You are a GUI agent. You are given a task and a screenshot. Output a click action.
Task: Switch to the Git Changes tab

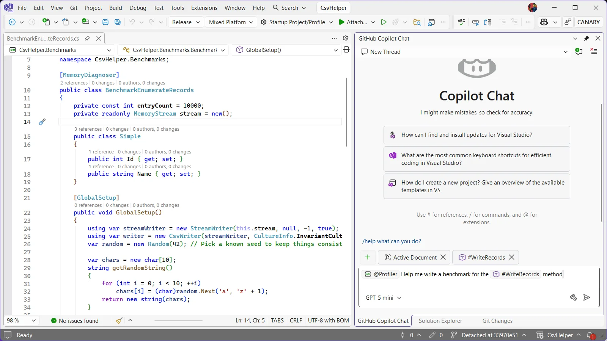coord(497,321)
